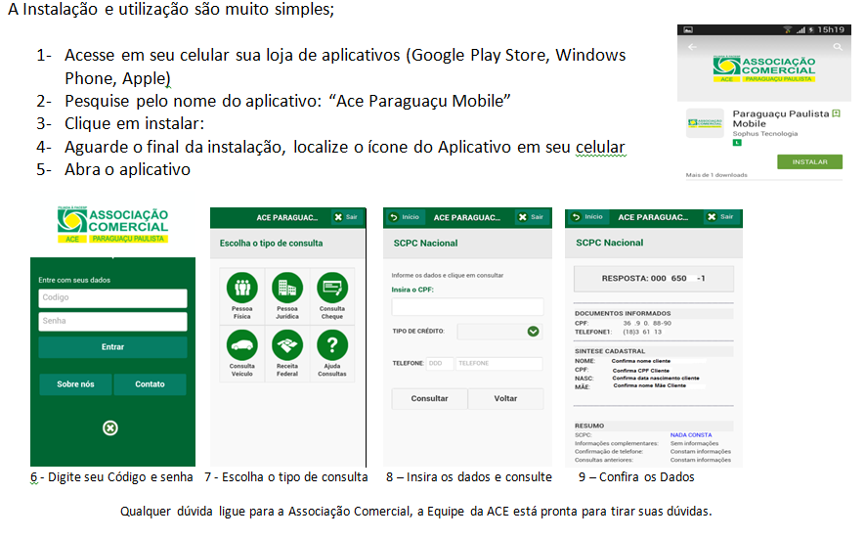Image resolution: width=866 pixels, height=539 pixels.
Task: Click Sair on the RESPOSTA results screen
Action: (720, 217)
